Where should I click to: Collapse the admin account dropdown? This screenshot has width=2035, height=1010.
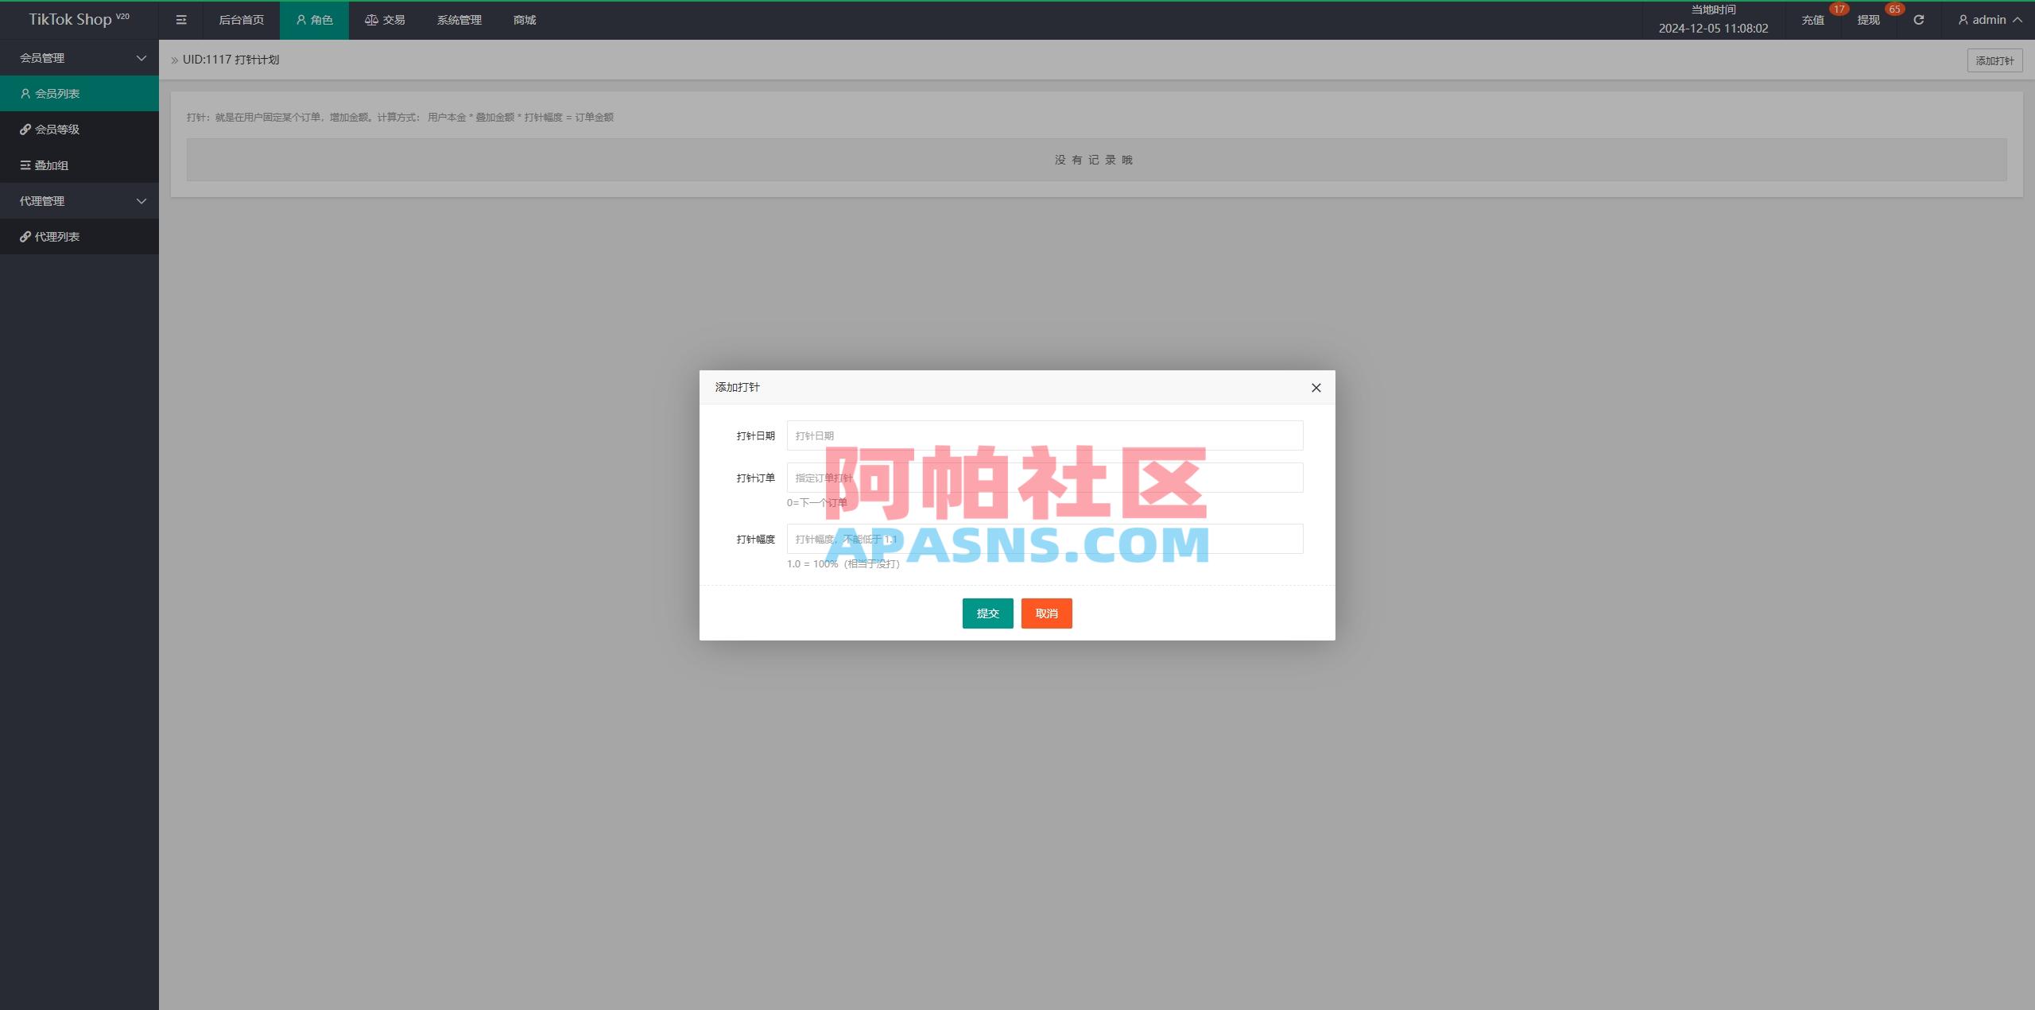tap(2018, 20)
